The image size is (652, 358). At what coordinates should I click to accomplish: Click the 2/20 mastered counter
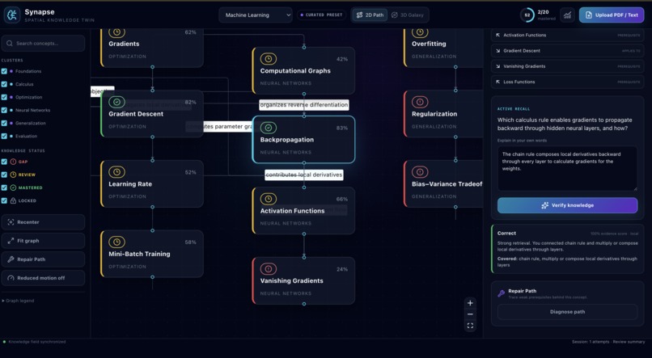[x=546, y=15]
